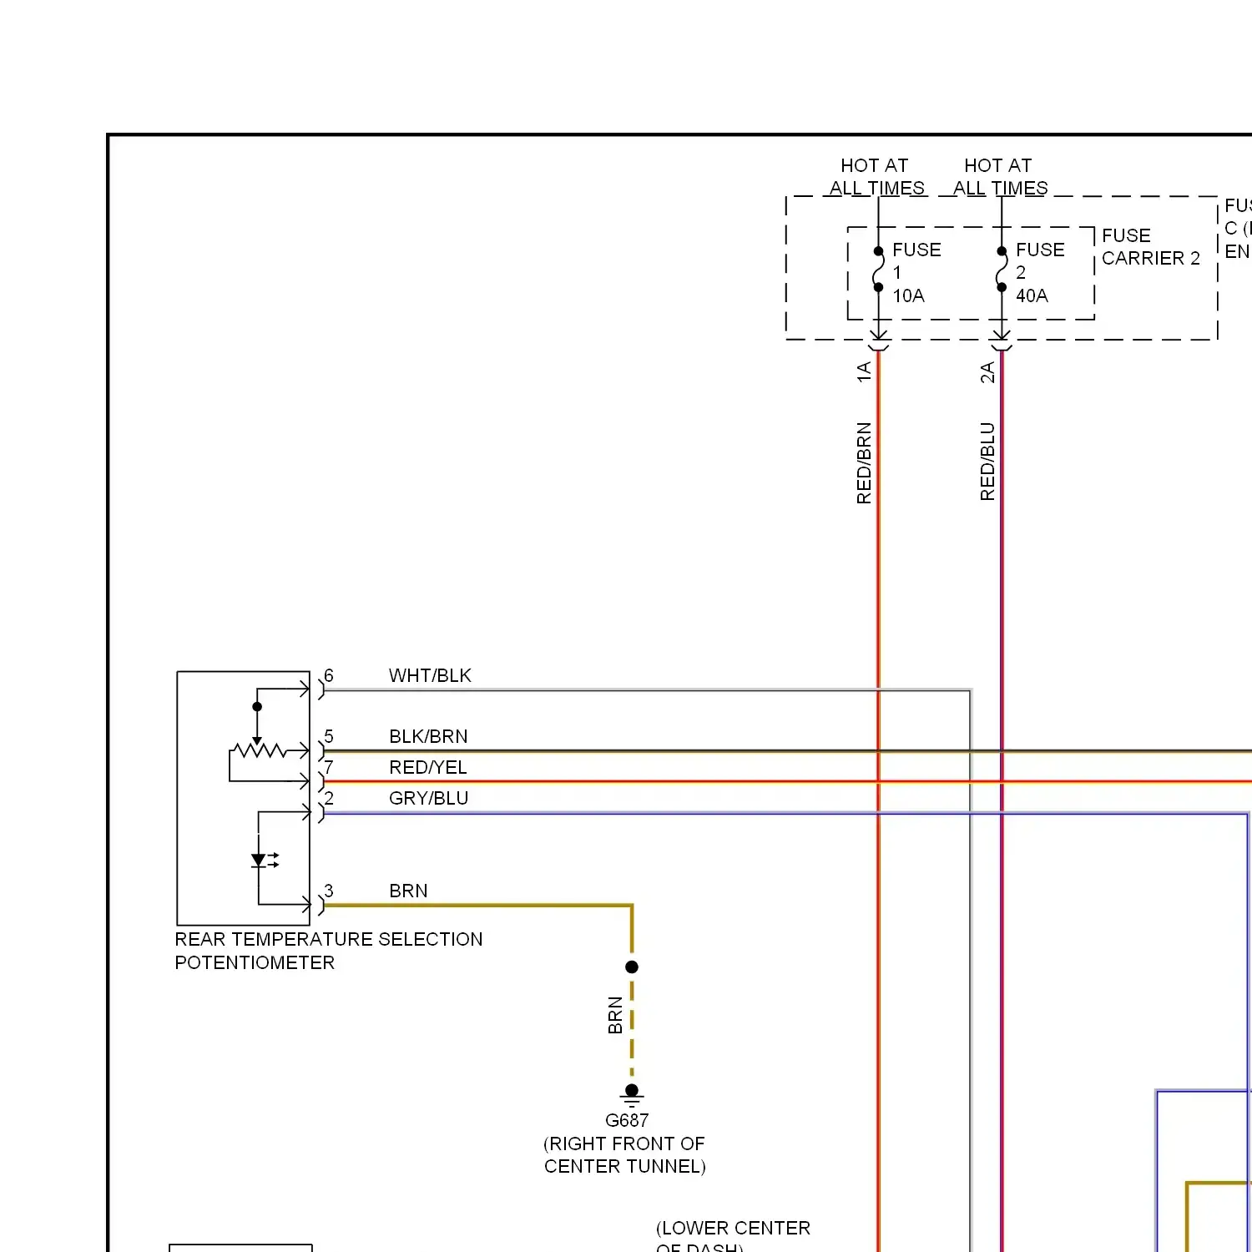Click the horizontal 'BRN' label at pin 3

[x=408, y=891]
